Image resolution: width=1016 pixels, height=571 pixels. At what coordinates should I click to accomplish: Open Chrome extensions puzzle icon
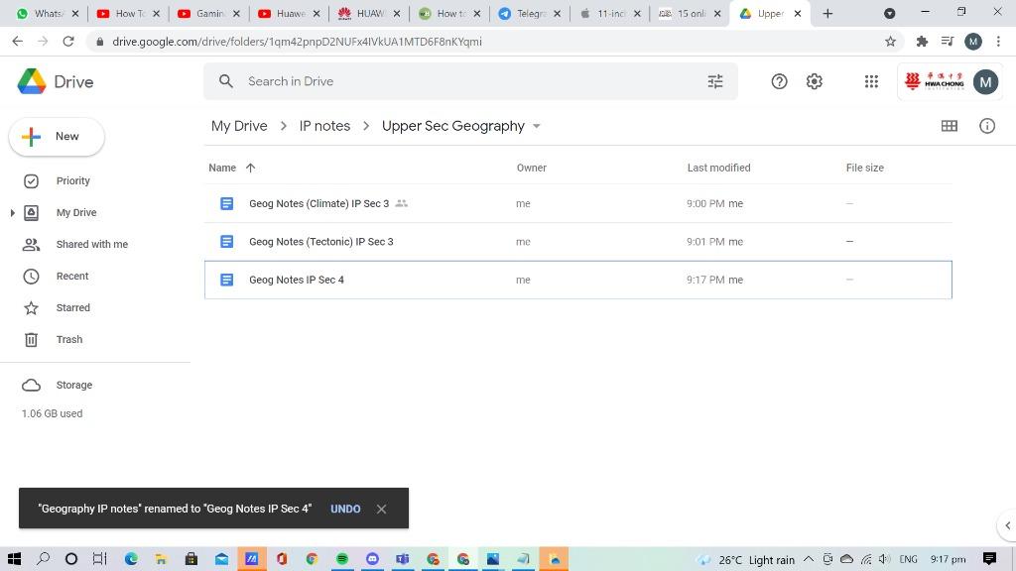tap(922, 42)
